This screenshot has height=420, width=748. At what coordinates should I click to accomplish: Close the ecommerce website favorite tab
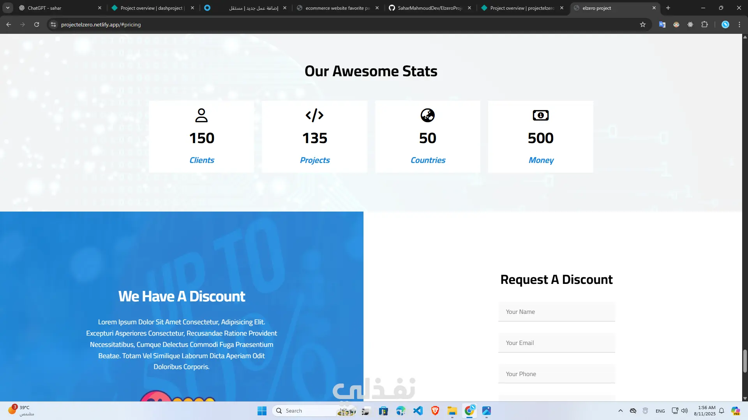[377, 8]
